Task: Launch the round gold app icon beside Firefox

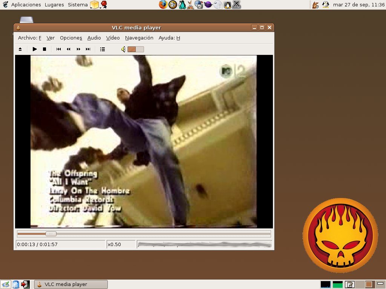Action: tap(173, 5)
